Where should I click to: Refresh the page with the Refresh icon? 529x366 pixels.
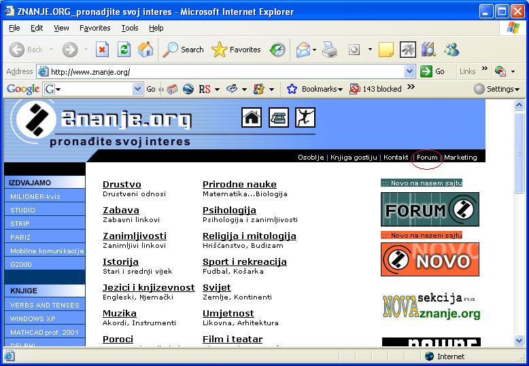[124, 50]
